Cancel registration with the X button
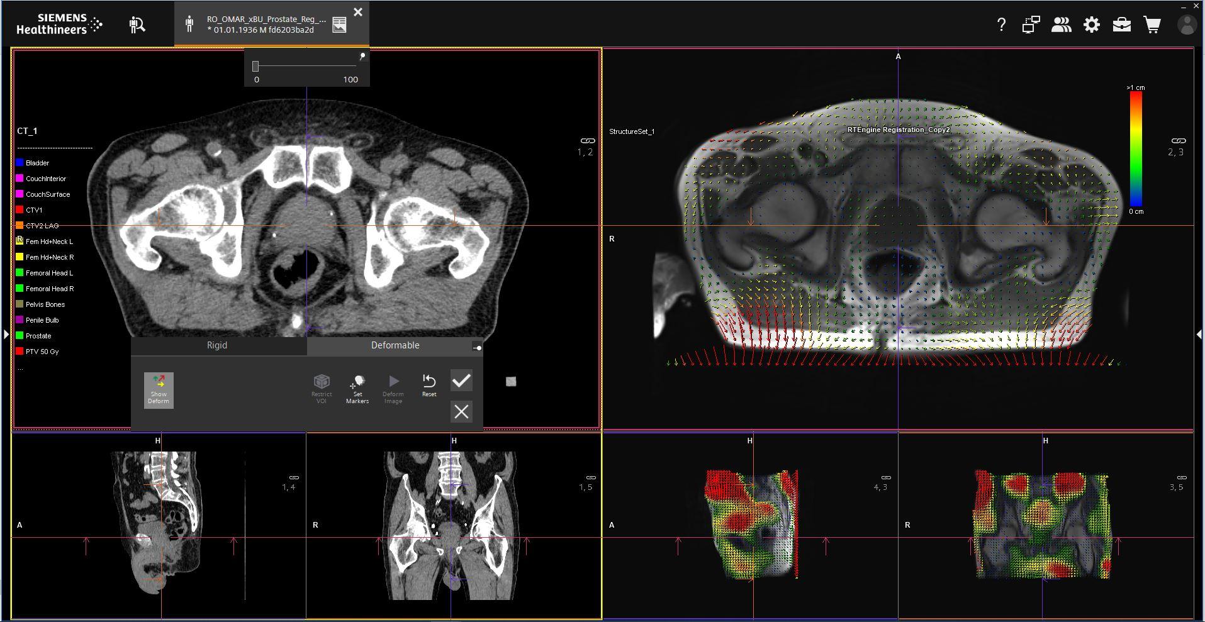The image size is (1205, 622). tap(461, 411)
